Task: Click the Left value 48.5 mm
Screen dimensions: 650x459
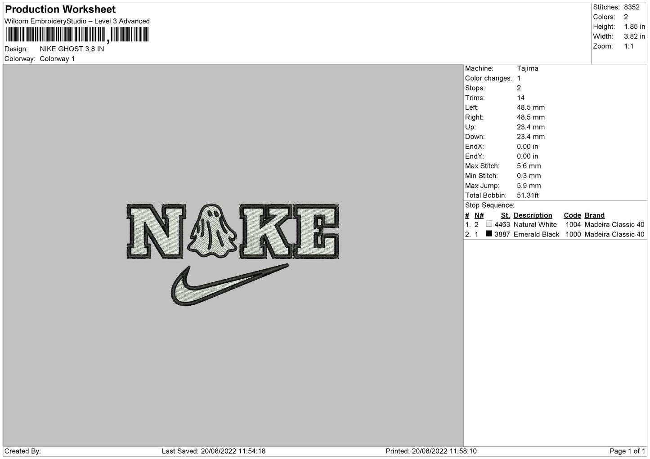Action: pyautogui.click(x=531, y=107)
